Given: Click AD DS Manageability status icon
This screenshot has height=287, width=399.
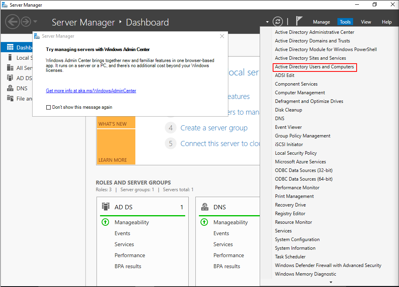Looking at the screenshot, I should [106, 222].
